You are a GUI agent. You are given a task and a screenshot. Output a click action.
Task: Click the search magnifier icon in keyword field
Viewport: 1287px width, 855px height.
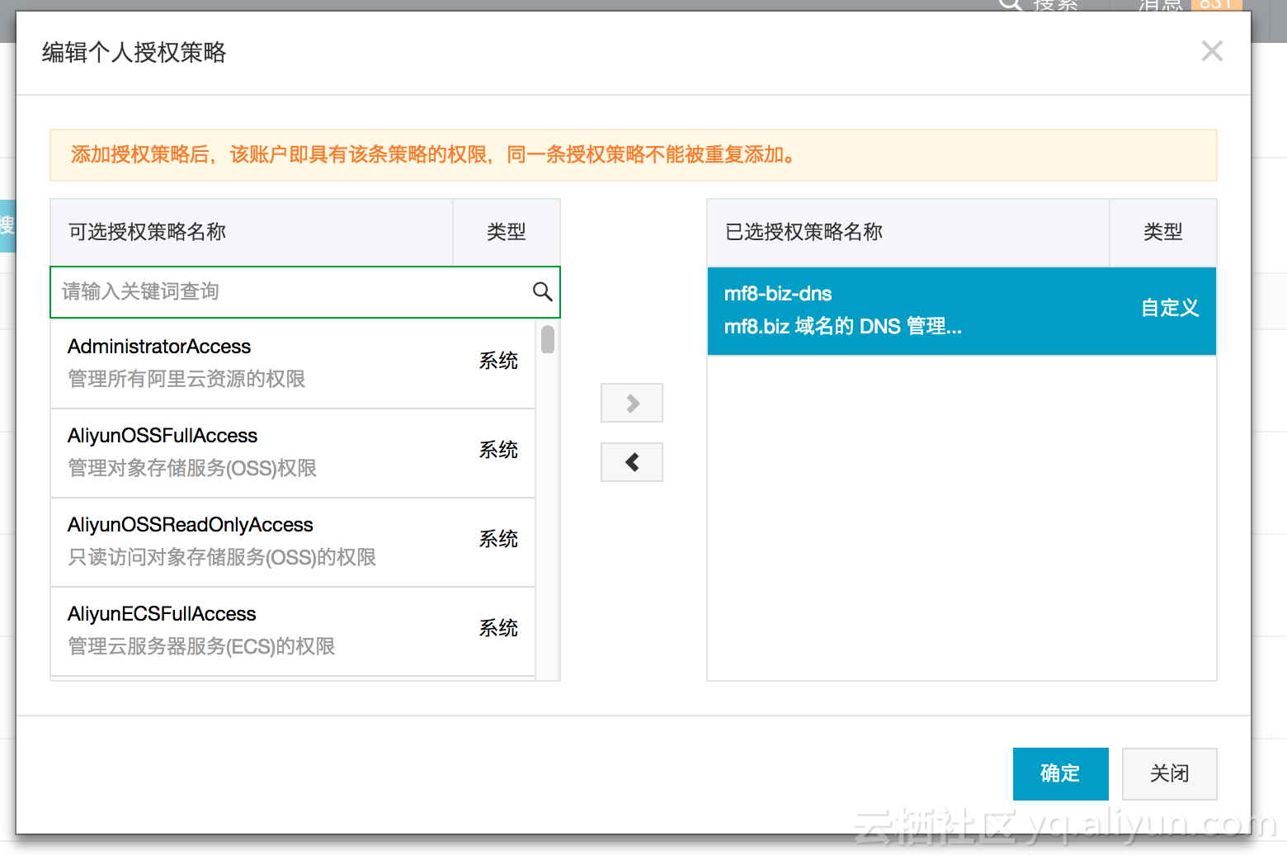click(x=542, y=291)
